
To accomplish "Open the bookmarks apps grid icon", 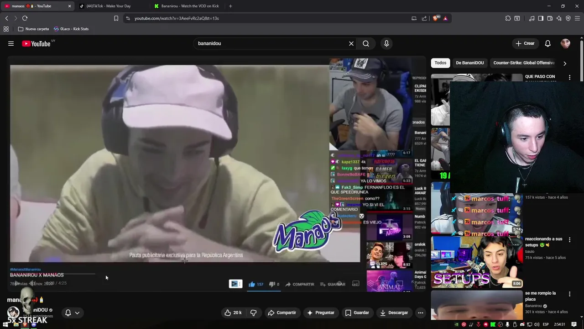I will click(x=6, y=29).
